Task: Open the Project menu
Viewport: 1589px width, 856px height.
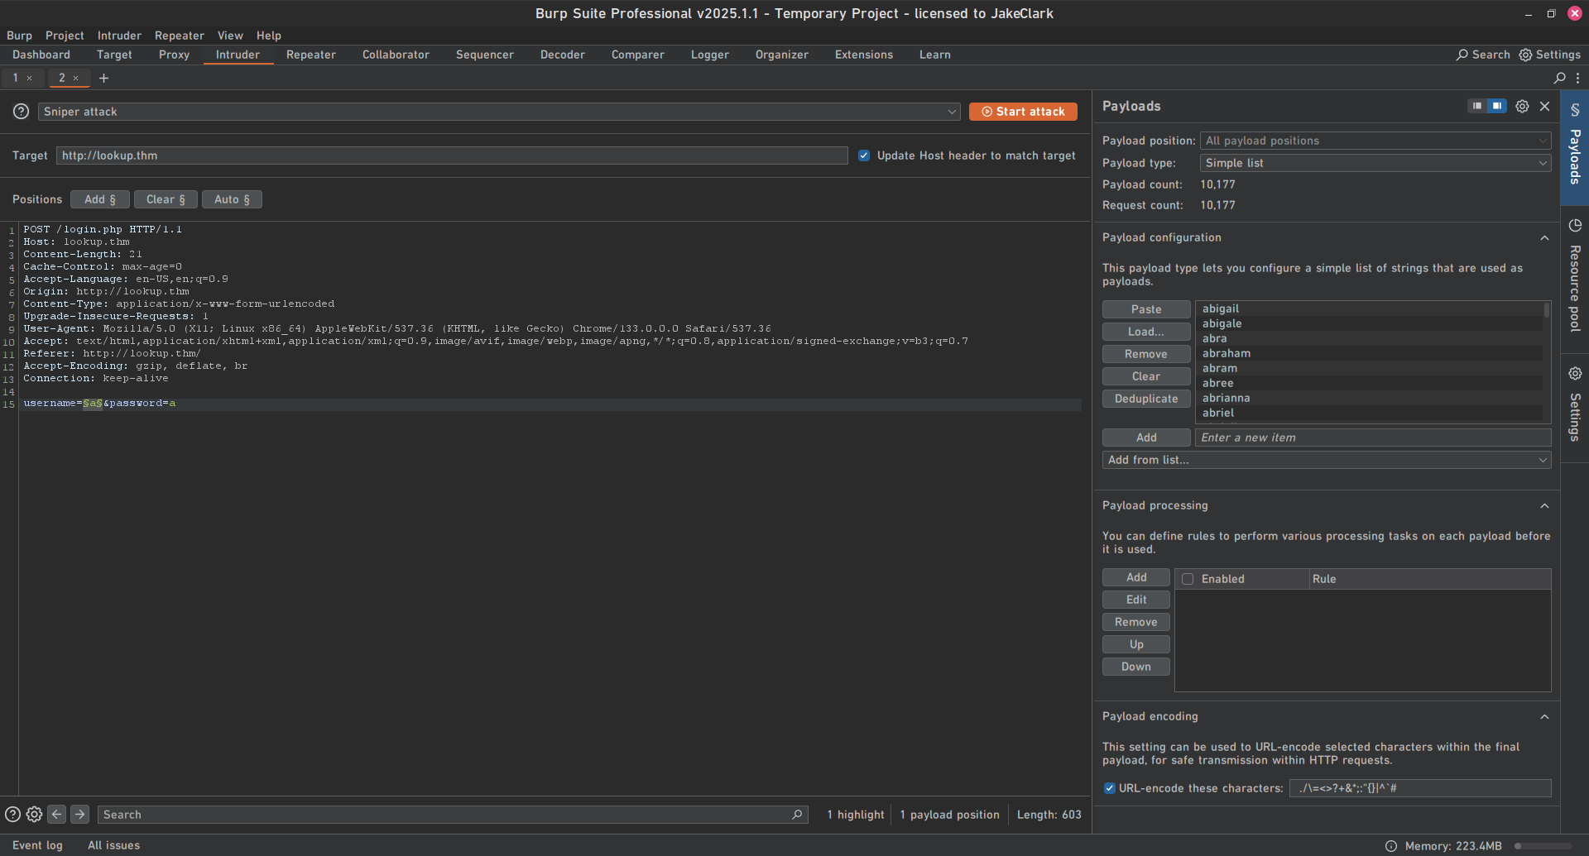Action: [x=65, y=36]
